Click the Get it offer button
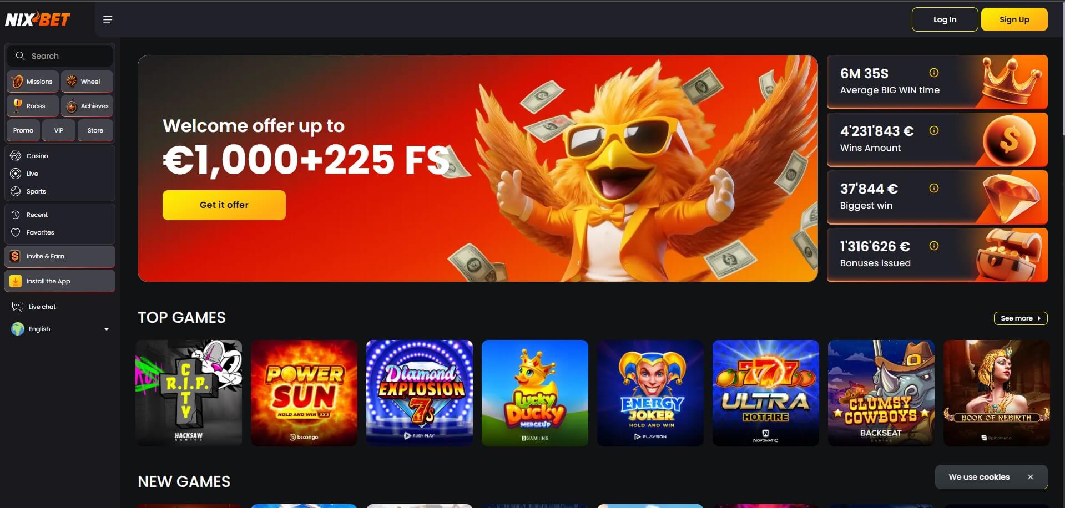This screenshot has height=508, width=1065. (224, 205)
